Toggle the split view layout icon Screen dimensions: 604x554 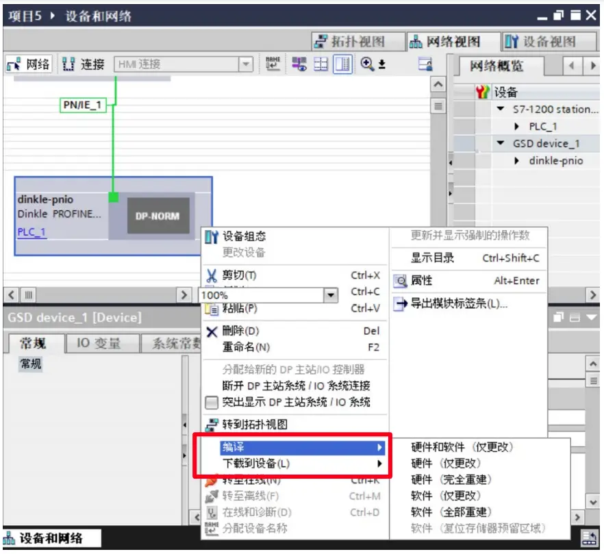click(x=342, y=64)
